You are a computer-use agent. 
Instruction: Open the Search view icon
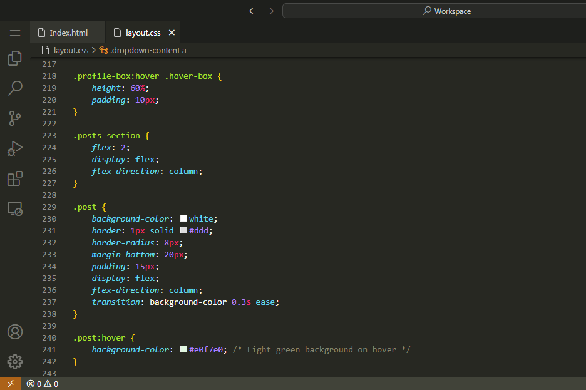pyautogui.click(x=15, y=88)
